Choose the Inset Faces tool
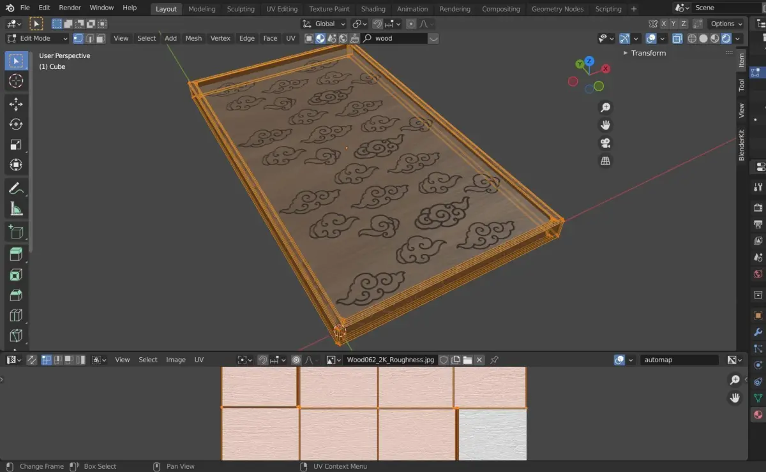 17,275
